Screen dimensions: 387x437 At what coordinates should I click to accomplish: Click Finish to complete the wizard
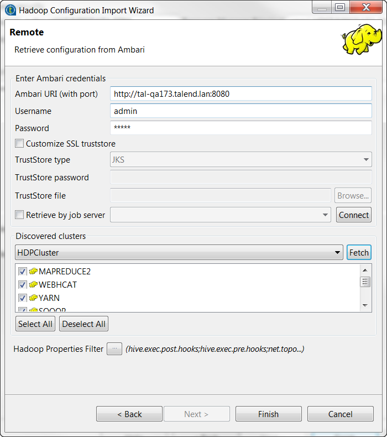click(268, 414)
